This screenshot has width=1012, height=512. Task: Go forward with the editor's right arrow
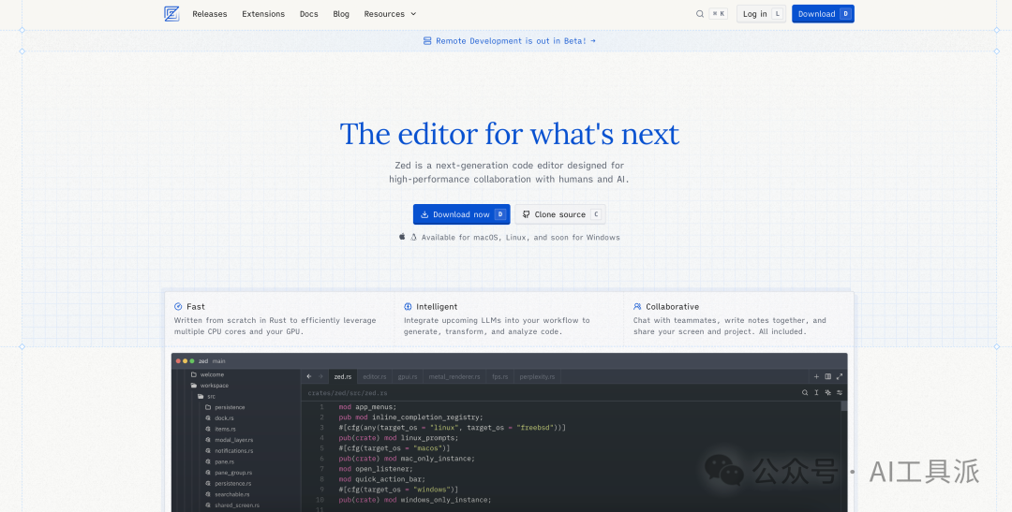pos(320,376)
